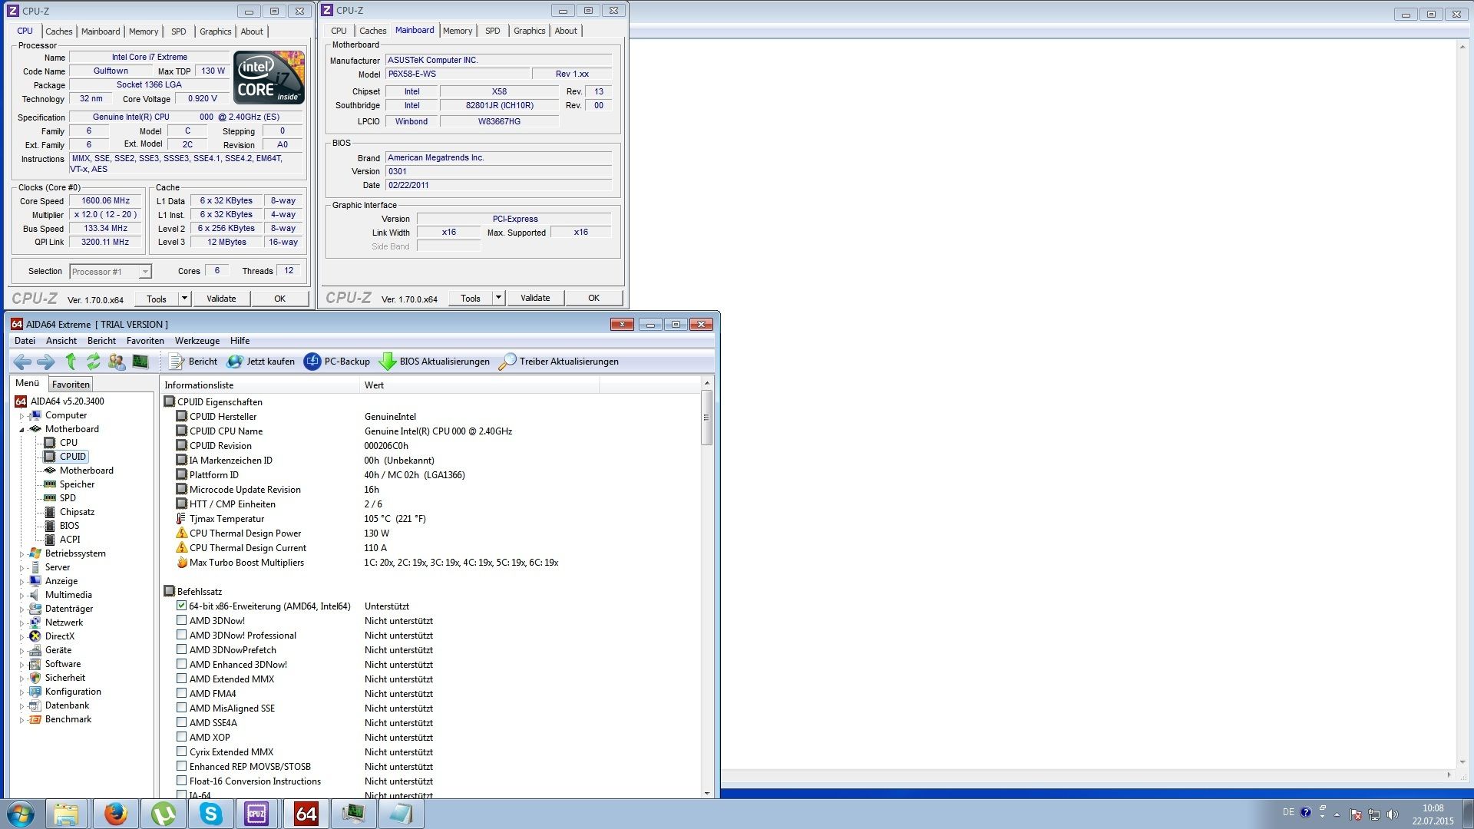Click the green Up arrow in AIDA64 toolbar
1474x829 pixels.
[x=71, y=362]
